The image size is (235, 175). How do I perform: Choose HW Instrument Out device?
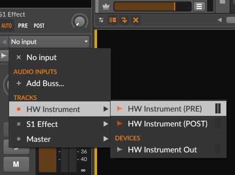pos(168,150)
